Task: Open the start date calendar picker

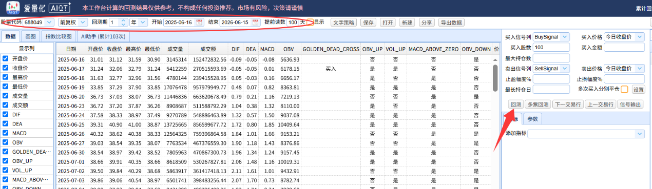Action: point(200,23)
